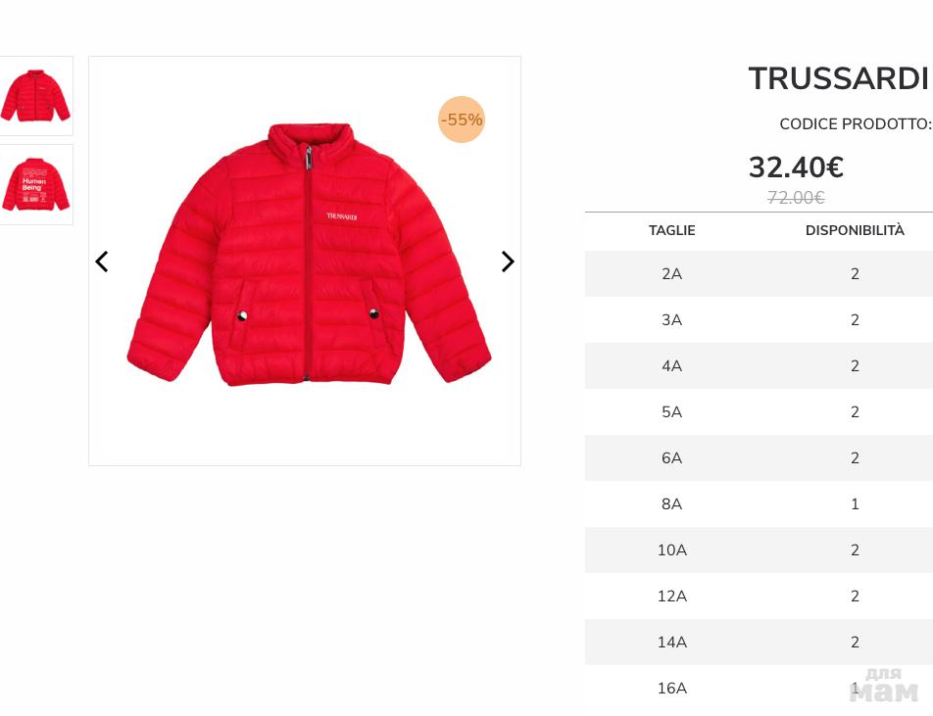
Task: Pick size 8A from sizes list
Action: click(671, 504)
